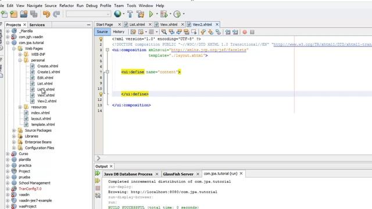Viewport: 372px width, 209px height.
Task: Click the Shift Line Left icon
Action: click(228, 32)
